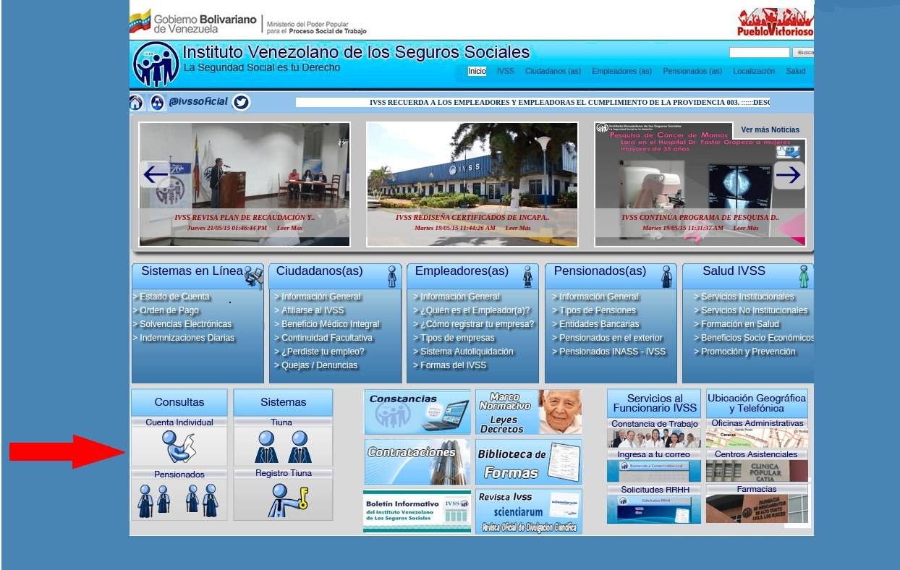Open the Salud navigation menu item
Viewport: 900px width, 570px height.
pos(796,71)
